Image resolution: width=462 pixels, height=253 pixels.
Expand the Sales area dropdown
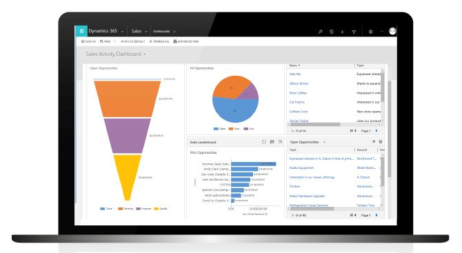click(x=146, y=32)
